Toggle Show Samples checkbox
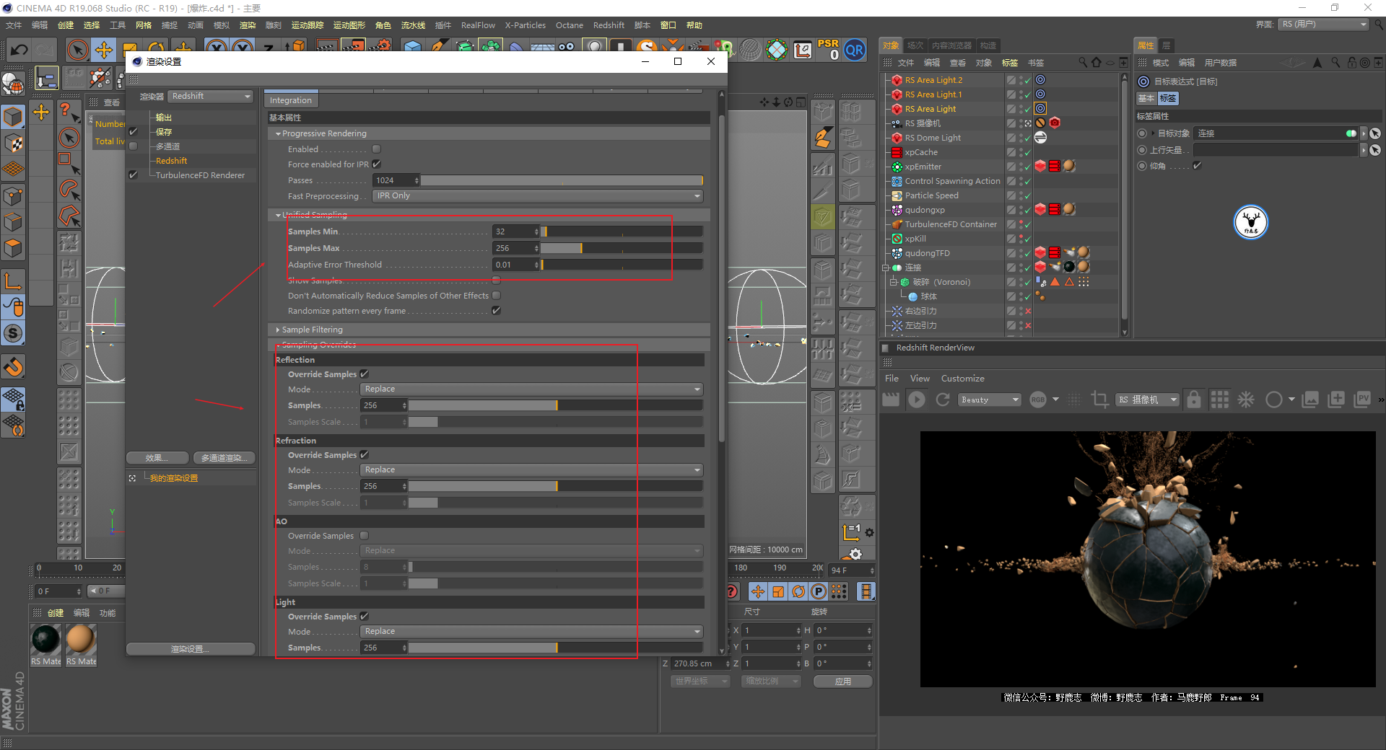The image size is (1386, 750). pos(496,280)
